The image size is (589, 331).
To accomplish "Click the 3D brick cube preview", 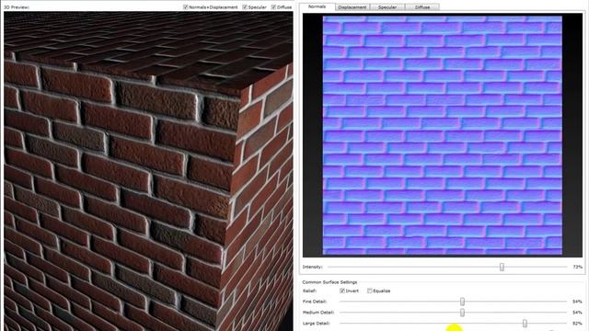I will pos(148,171).
